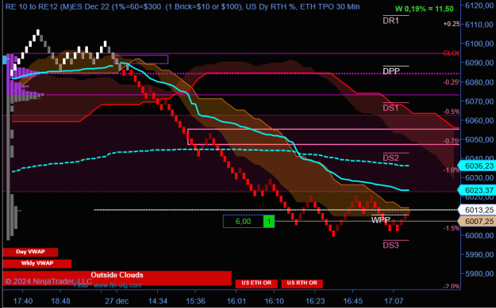Click the Wkly VWAP red button
This screenshot has width=496, height=308.
coord(37,264)
